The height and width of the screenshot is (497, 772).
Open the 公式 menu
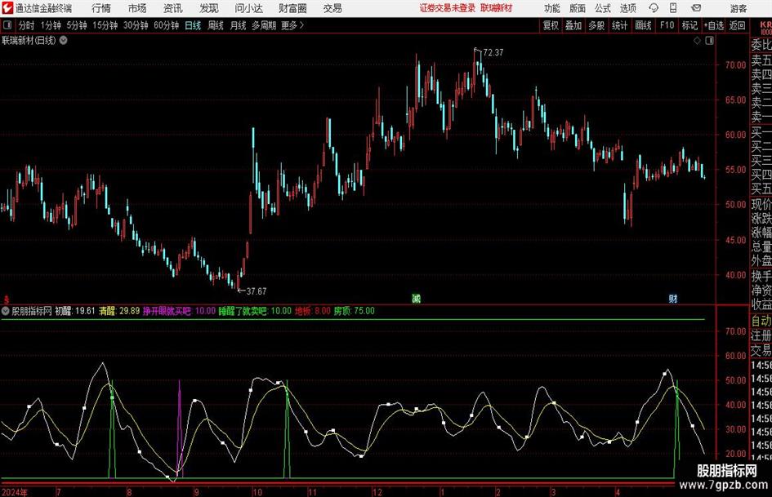tap(602, 8)
